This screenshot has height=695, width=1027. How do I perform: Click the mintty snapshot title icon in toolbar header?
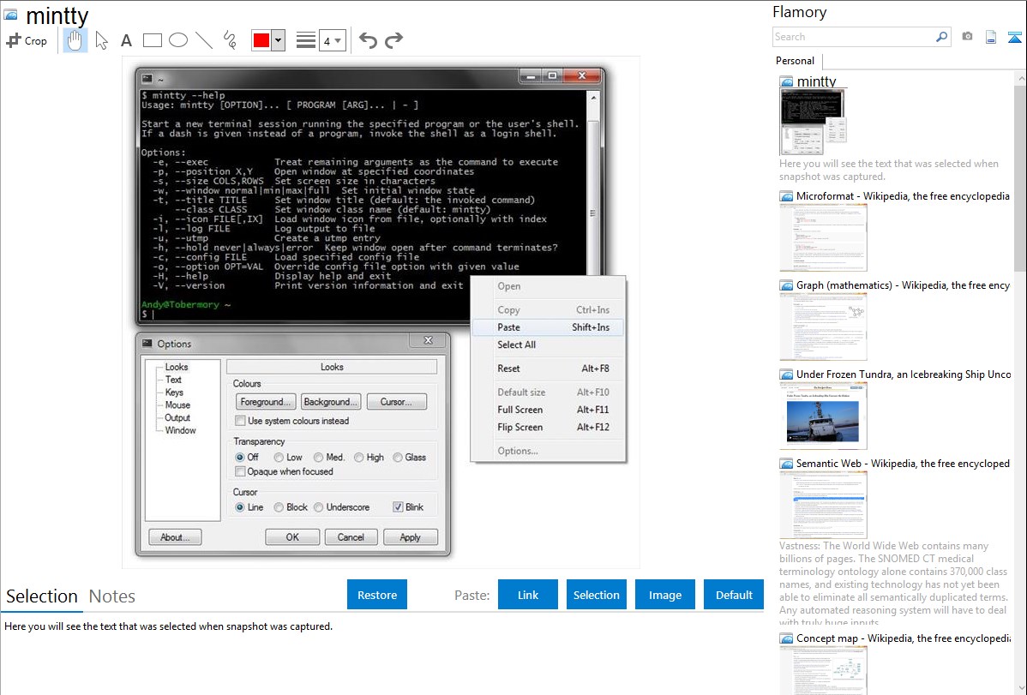(10, 15)
